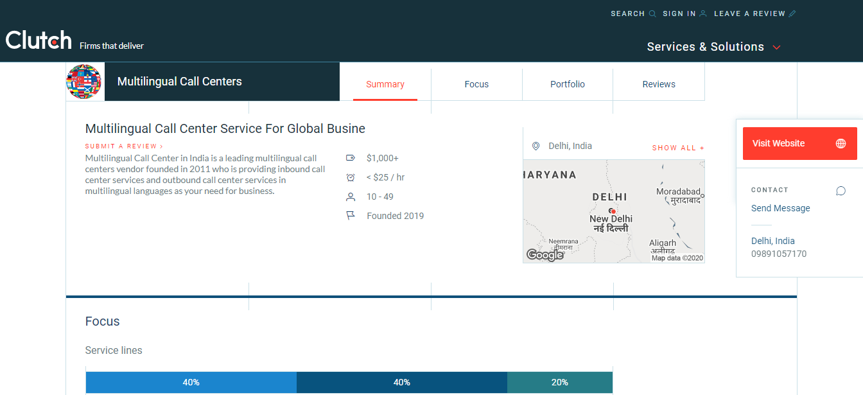
Task: Click the red marker on New Delhi
Action: [x=613, y=211]
